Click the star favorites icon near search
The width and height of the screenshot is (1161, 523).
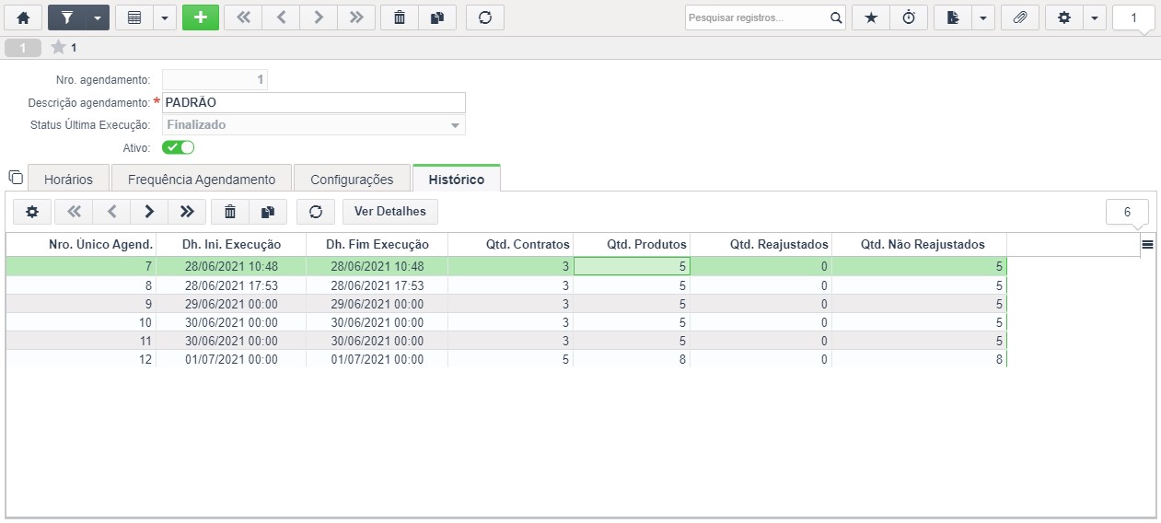871,17
